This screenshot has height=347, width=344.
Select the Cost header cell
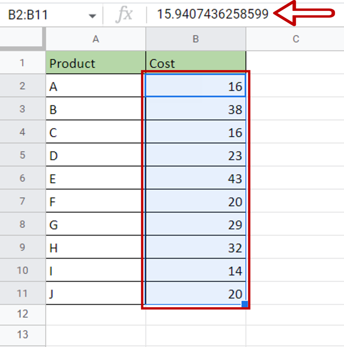coord(196,63)
